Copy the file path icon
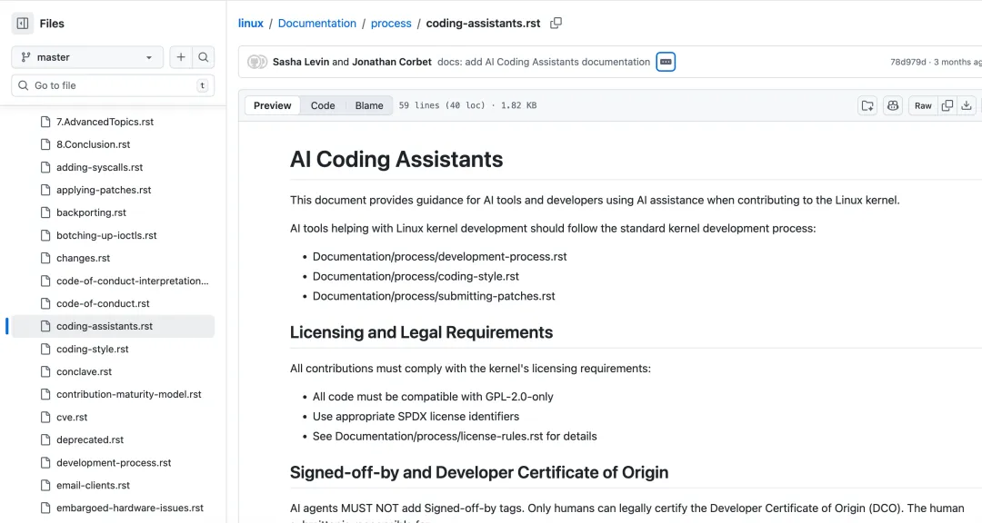This screenshot has height=523, width=982. (x=556, y=23)
